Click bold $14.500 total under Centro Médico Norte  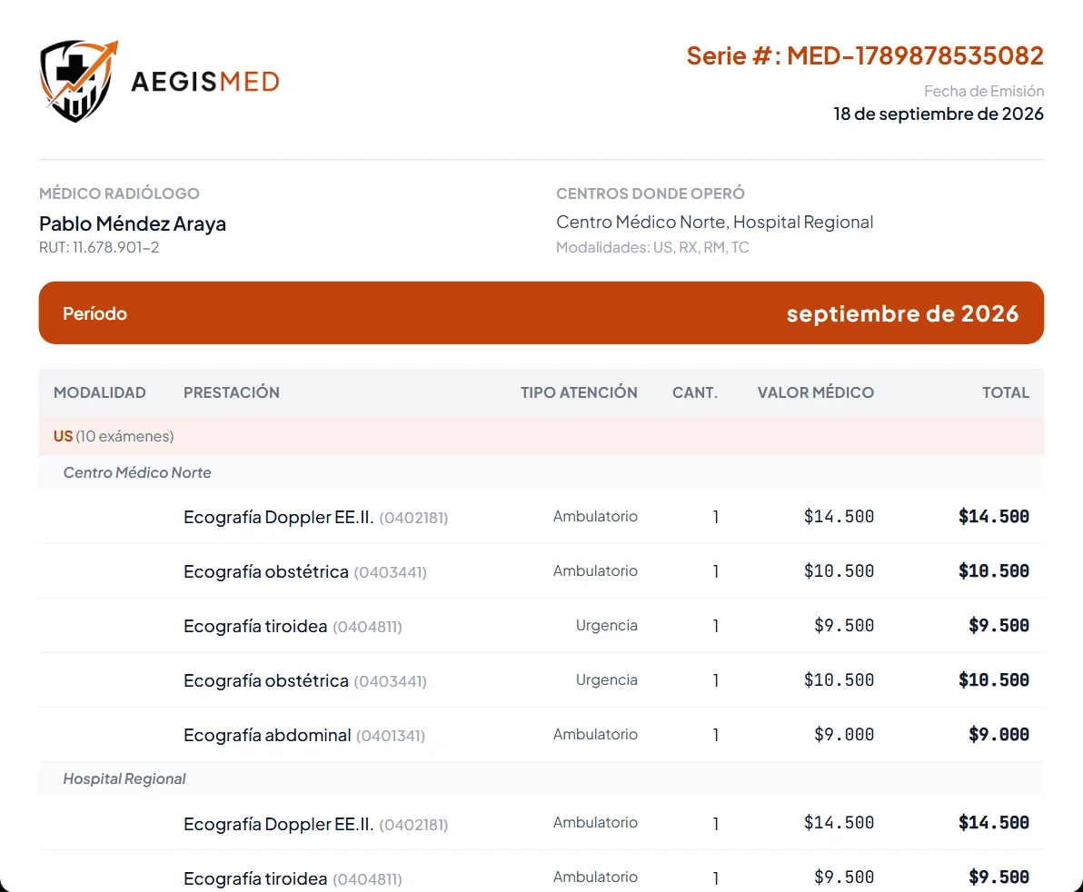coord(994,517)
